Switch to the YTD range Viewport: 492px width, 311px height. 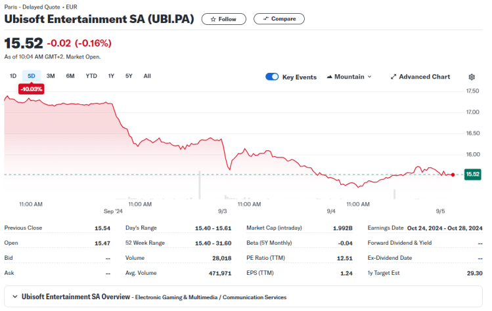pos(91,76)
